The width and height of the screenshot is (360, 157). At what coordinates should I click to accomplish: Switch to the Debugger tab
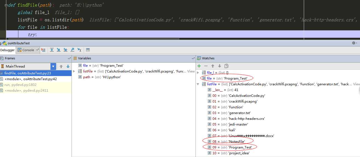[x=7, y=50]
